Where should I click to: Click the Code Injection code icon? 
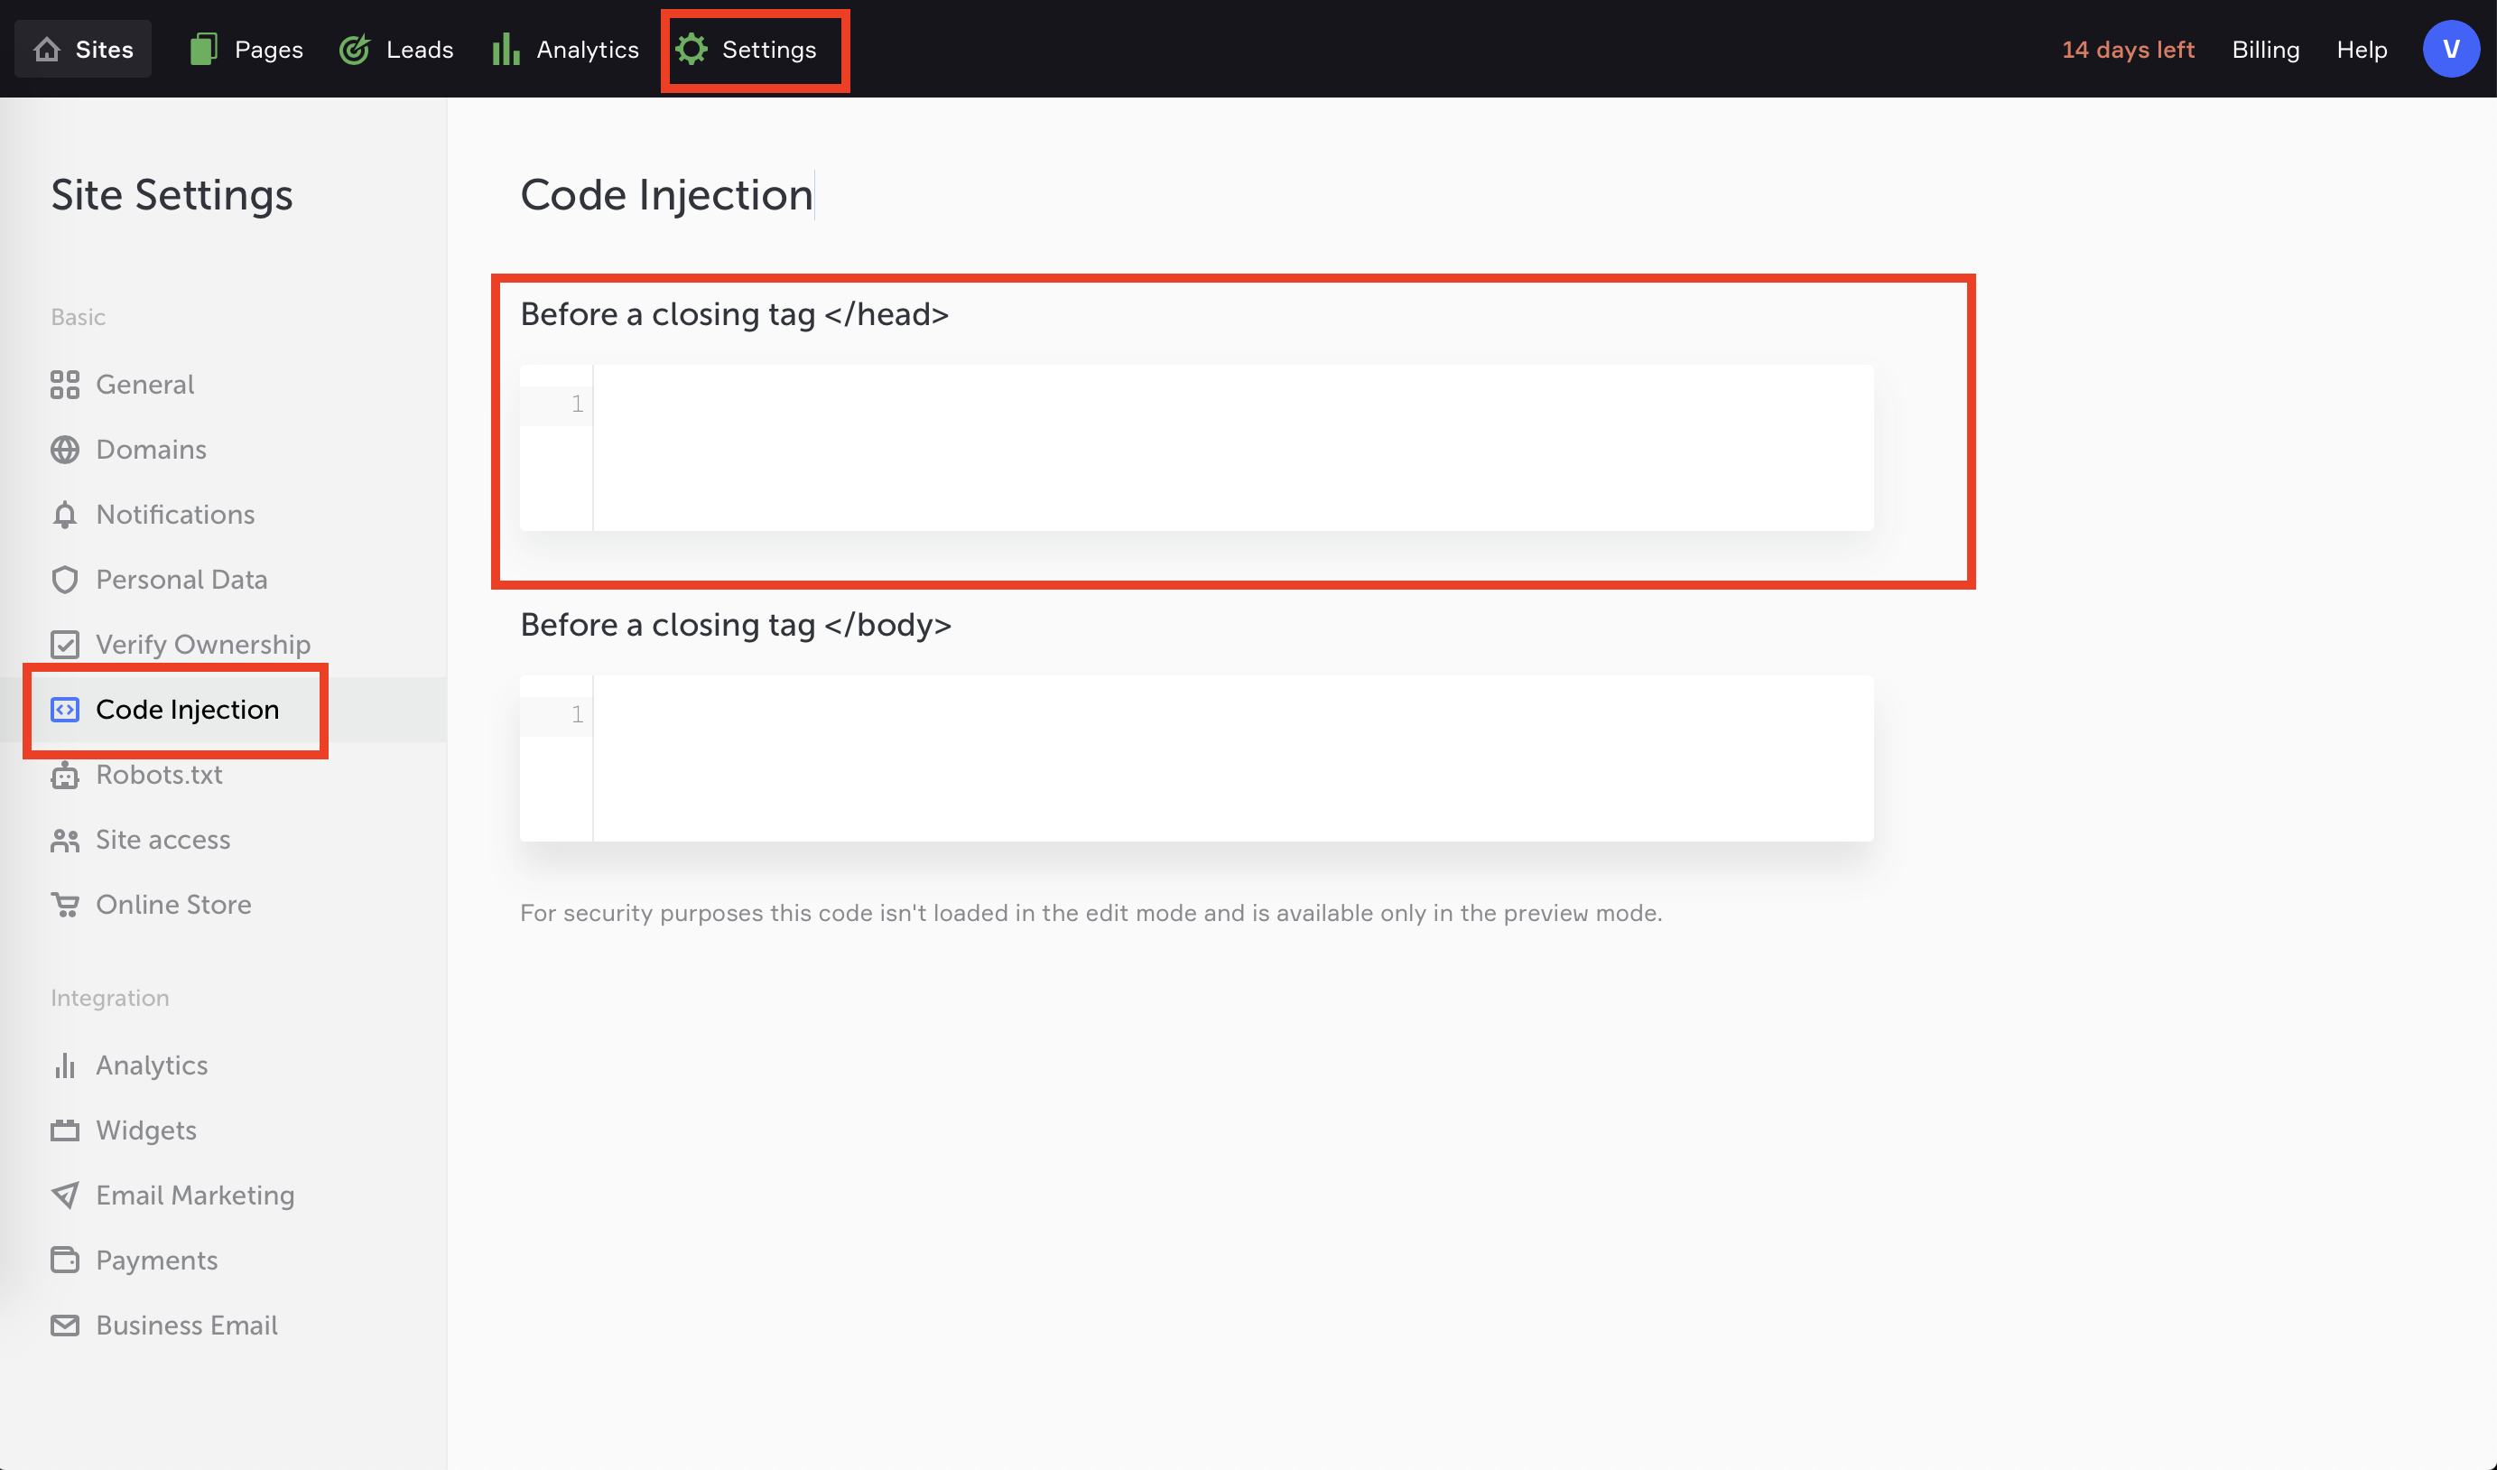coord(64,710)
